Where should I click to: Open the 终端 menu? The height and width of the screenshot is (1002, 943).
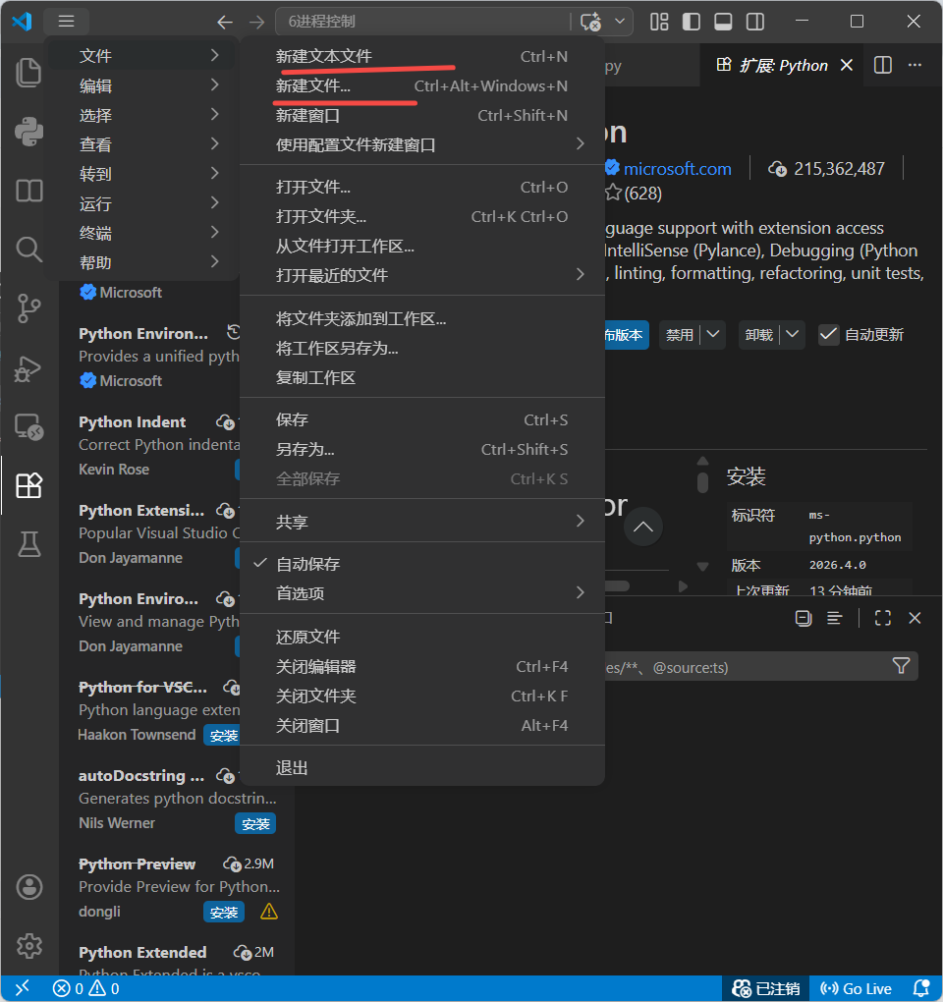point(141,233)
